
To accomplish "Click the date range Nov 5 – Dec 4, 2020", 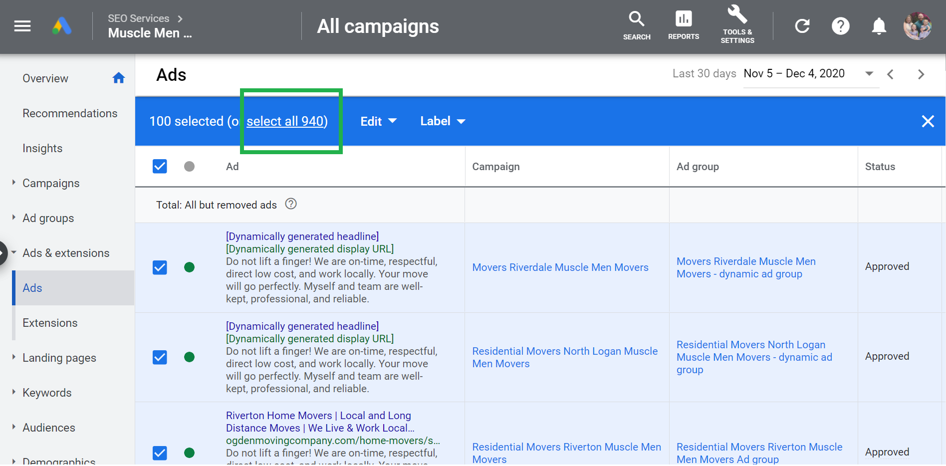I will [x=794, y=73].
